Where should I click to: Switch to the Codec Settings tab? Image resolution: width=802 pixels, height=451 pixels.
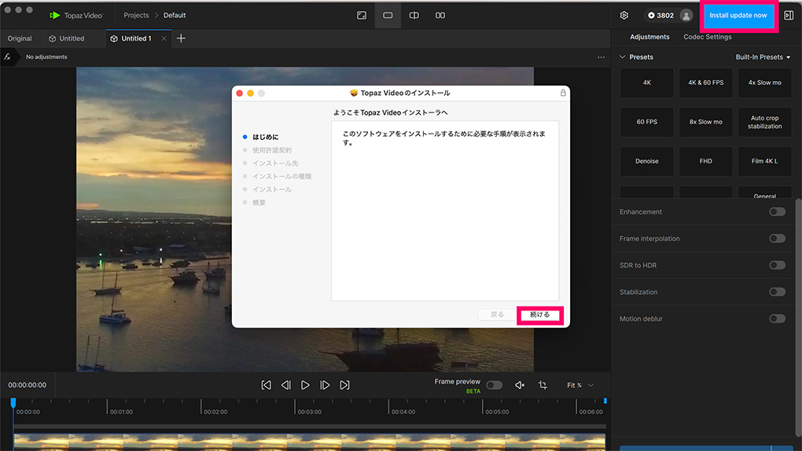coord(708,37)
